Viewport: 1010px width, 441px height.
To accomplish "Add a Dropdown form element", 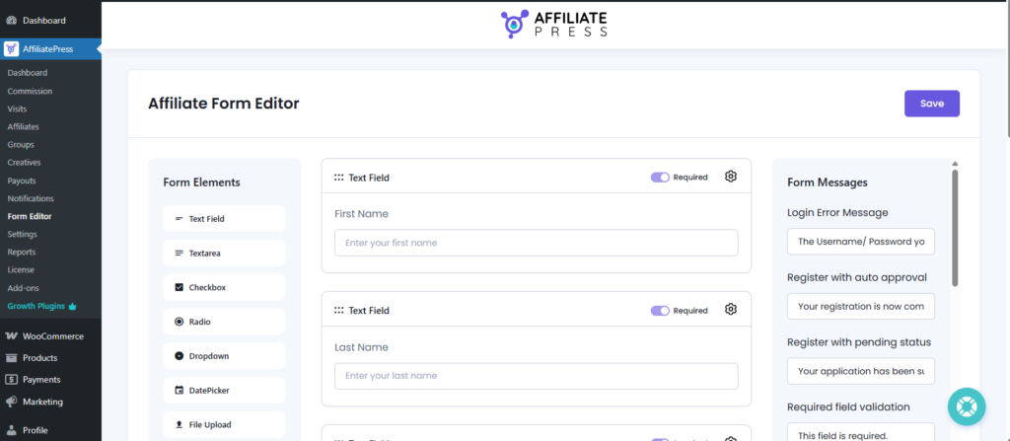I will click(x=224, y=355).
